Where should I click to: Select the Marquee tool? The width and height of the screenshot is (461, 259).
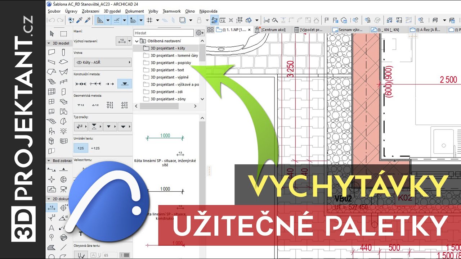63,33
